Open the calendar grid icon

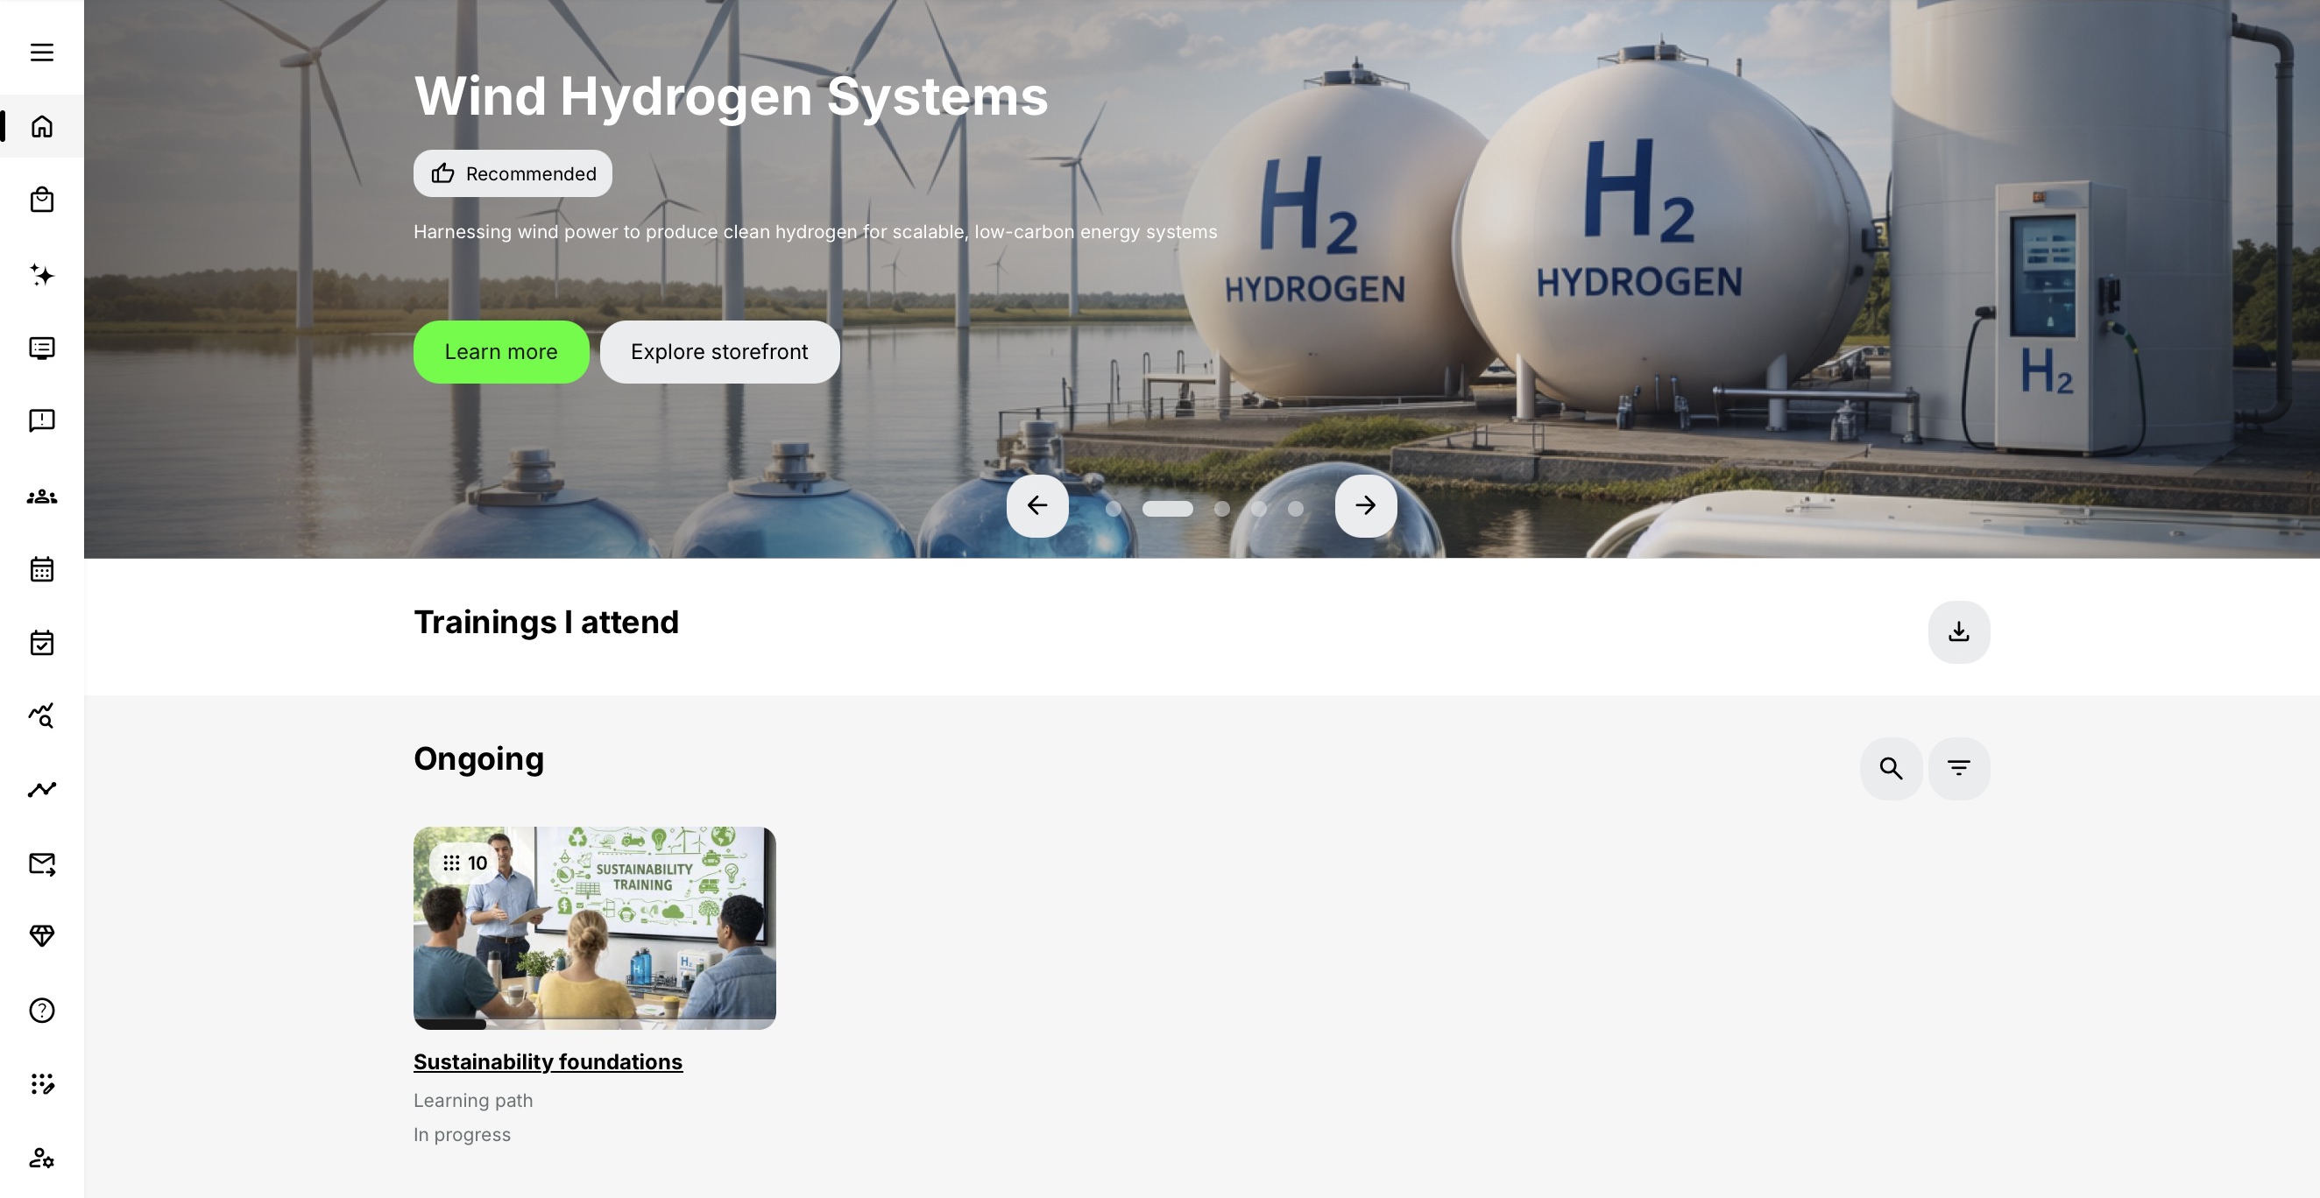pos(41,569)
